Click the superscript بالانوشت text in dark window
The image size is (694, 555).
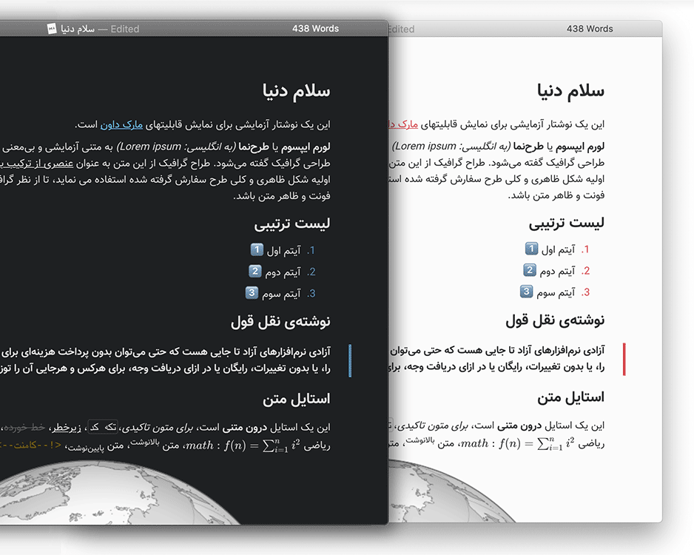pyautogui.click(x=145, y=442)
